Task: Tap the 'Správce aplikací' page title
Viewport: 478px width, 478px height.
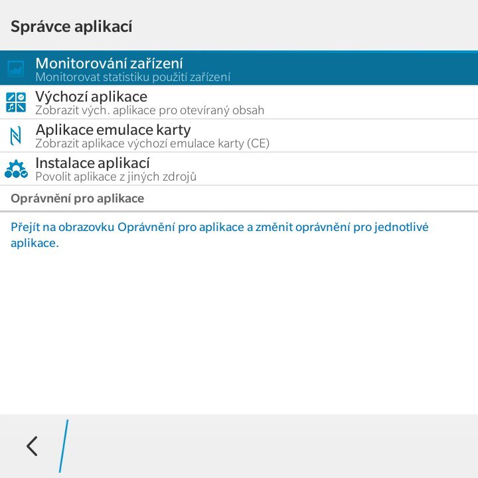Action: tap(72, 27)
